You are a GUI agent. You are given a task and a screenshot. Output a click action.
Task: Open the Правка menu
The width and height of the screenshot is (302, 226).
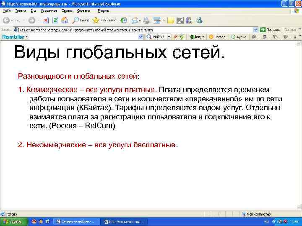coord(21,11)
